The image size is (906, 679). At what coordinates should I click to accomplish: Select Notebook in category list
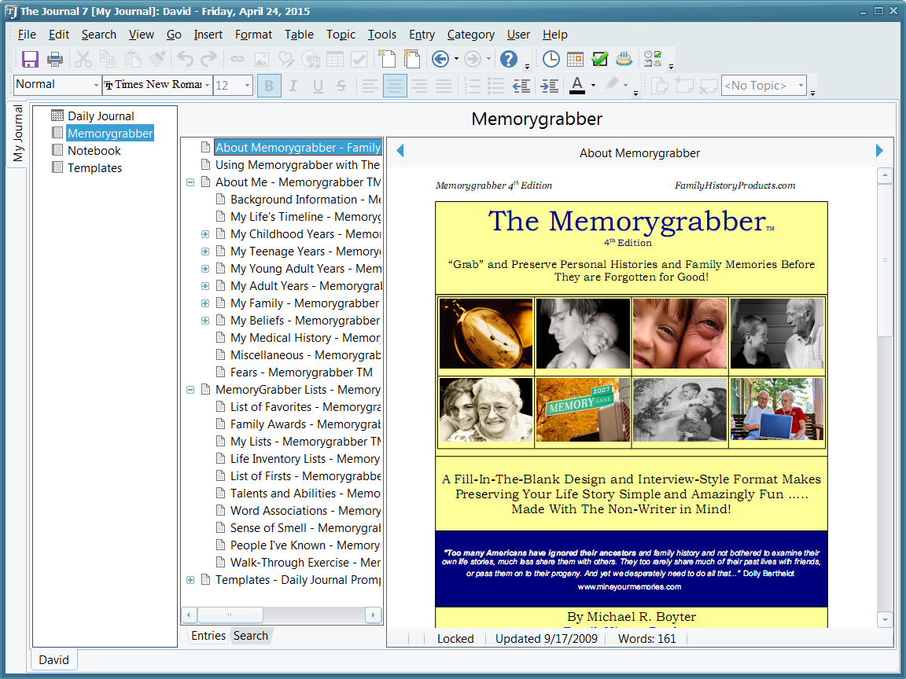94,151
